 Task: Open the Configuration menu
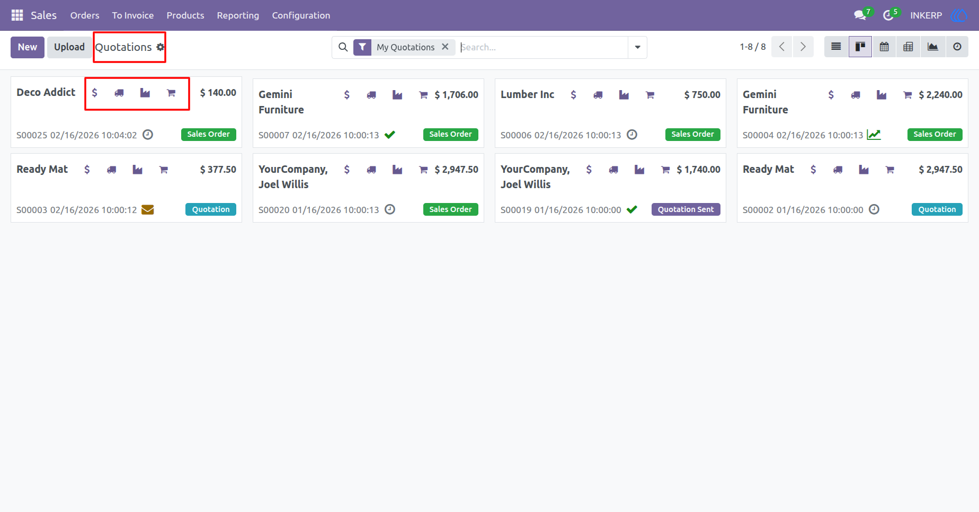tap(301, 15)
